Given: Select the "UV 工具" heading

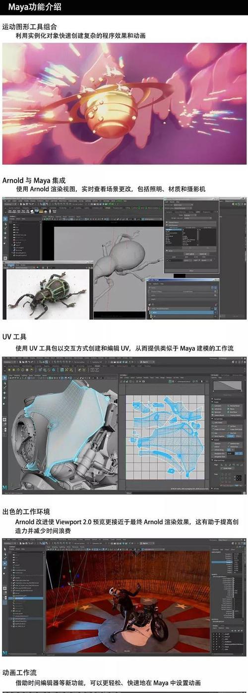Looking at the screenshot, I should 14,337.
